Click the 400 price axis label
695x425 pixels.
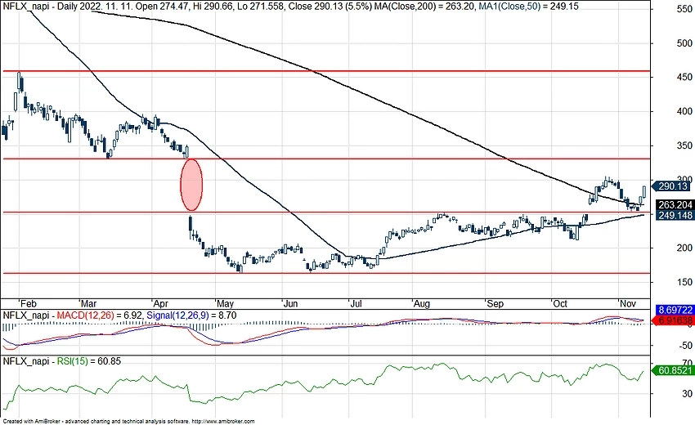[x=684, y=111]
